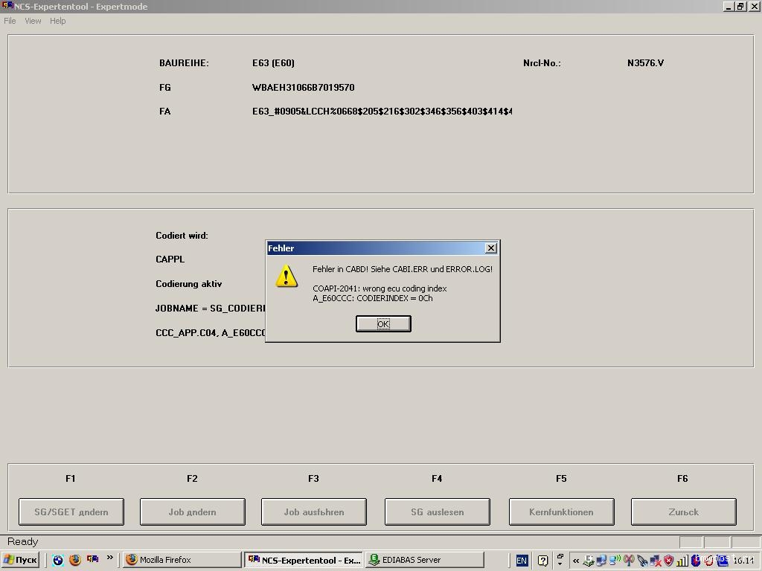The image size is (762, 571).
Task: Close the Fehler error dialog
Action: pos(490,248)
